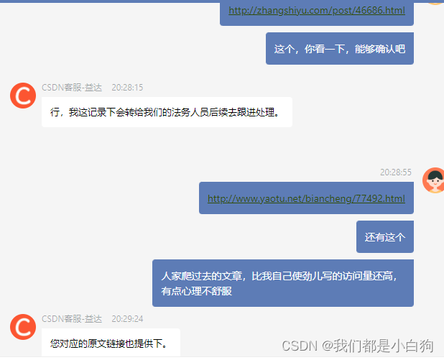Viewport: 444px width, 360px height.
Task: Click the CSDN agent avatar at 20:28:15
Action: click(23, 96)
